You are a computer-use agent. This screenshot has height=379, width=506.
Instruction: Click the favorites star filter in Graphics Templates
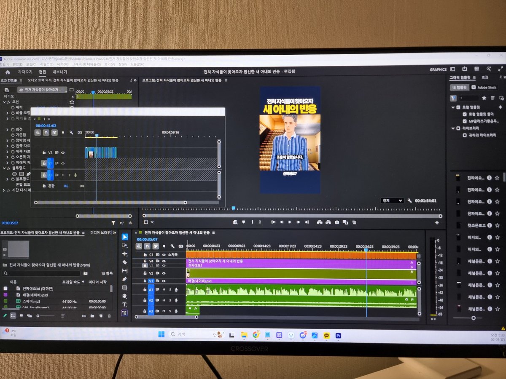(484, 98)
